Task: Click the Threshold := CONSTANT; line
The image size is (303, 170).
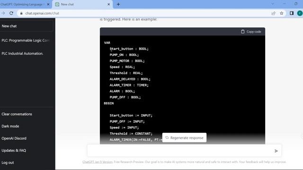Action: click(x=131, y=134)
